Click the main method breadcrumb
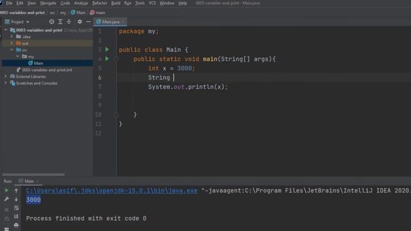Screen dimensions: 411x231 98,13
